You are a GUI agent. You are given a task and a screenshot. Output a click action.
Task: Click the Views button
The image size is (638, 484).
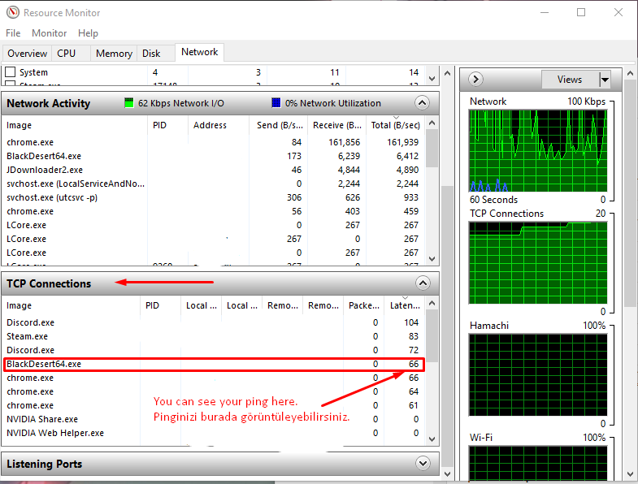pos(570,80)
